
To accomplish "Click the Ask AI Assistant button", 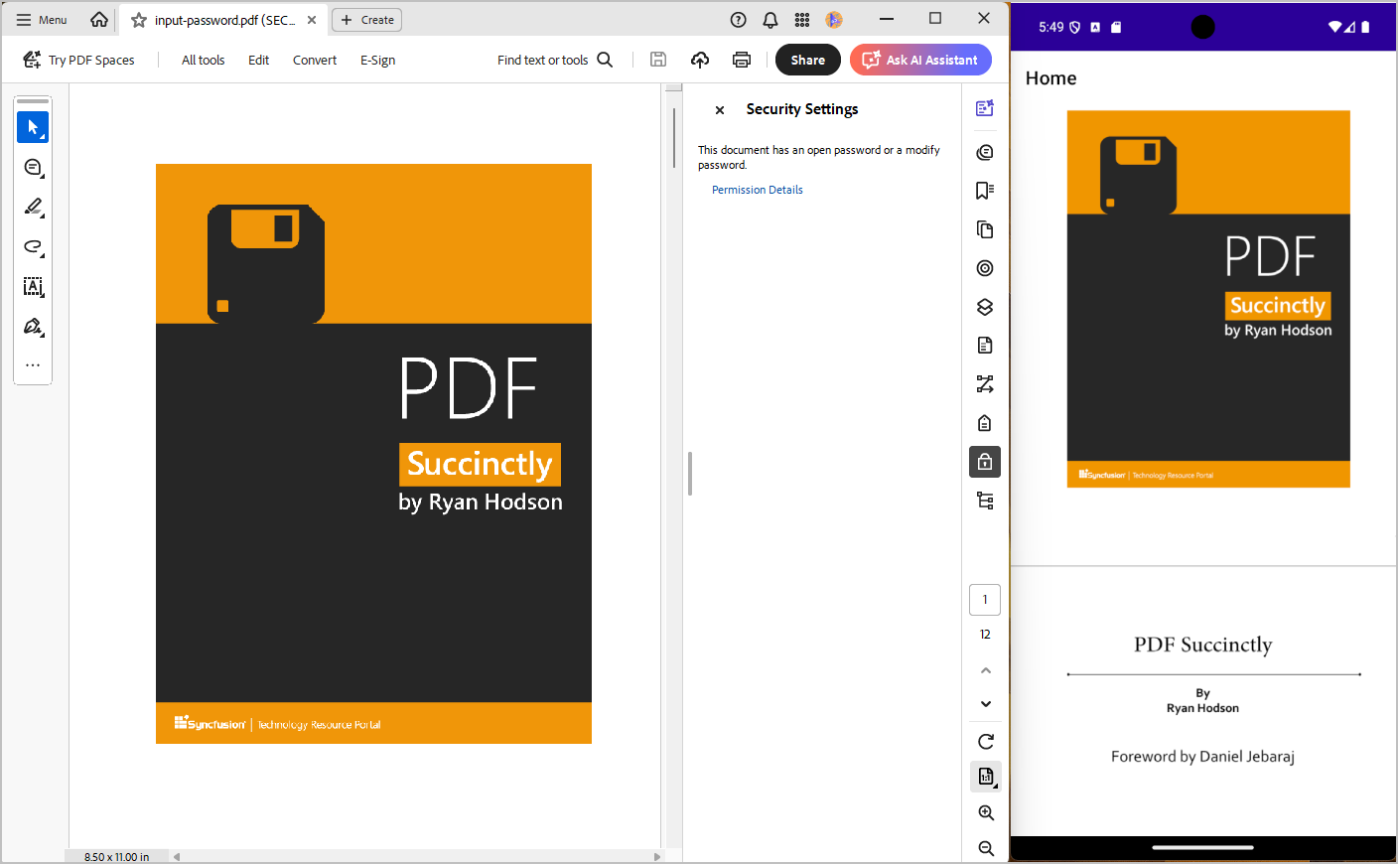I will click(920, 60).
